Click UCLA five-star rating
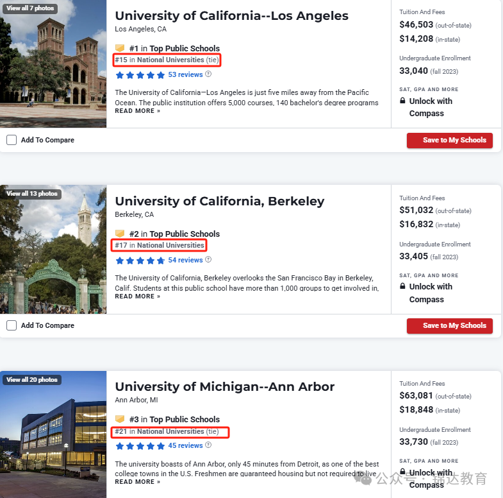The width and height of the screenshot is (503, 498). (x=140, y=75)
